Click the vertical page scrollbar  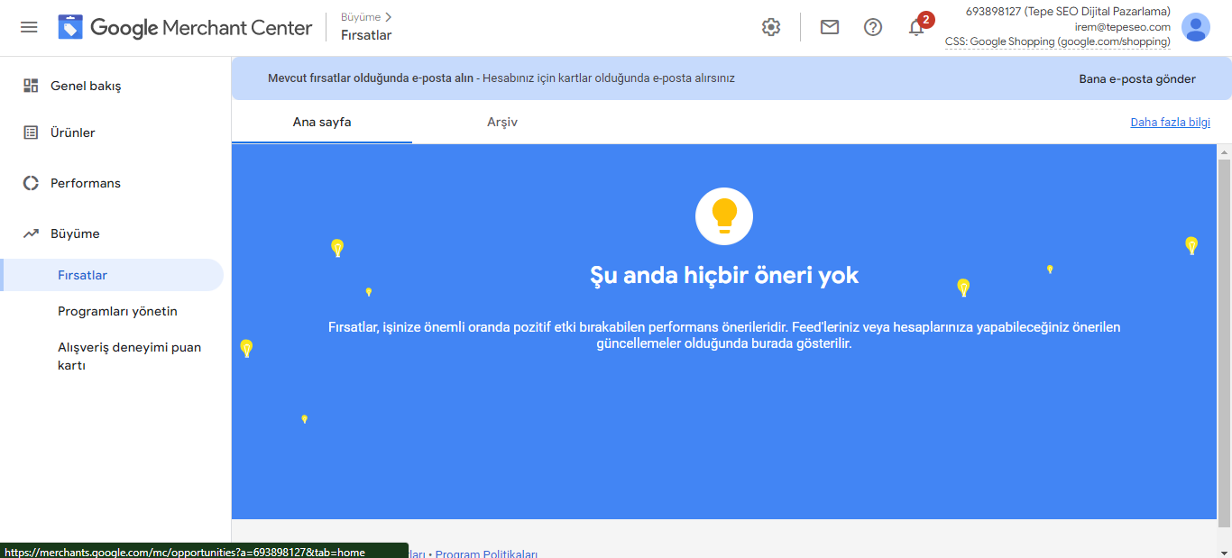click(x=1224, y=343)
